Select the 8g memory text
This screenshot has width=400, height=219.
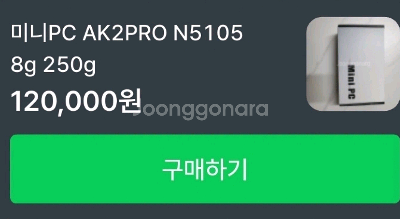tap(23, 66)
